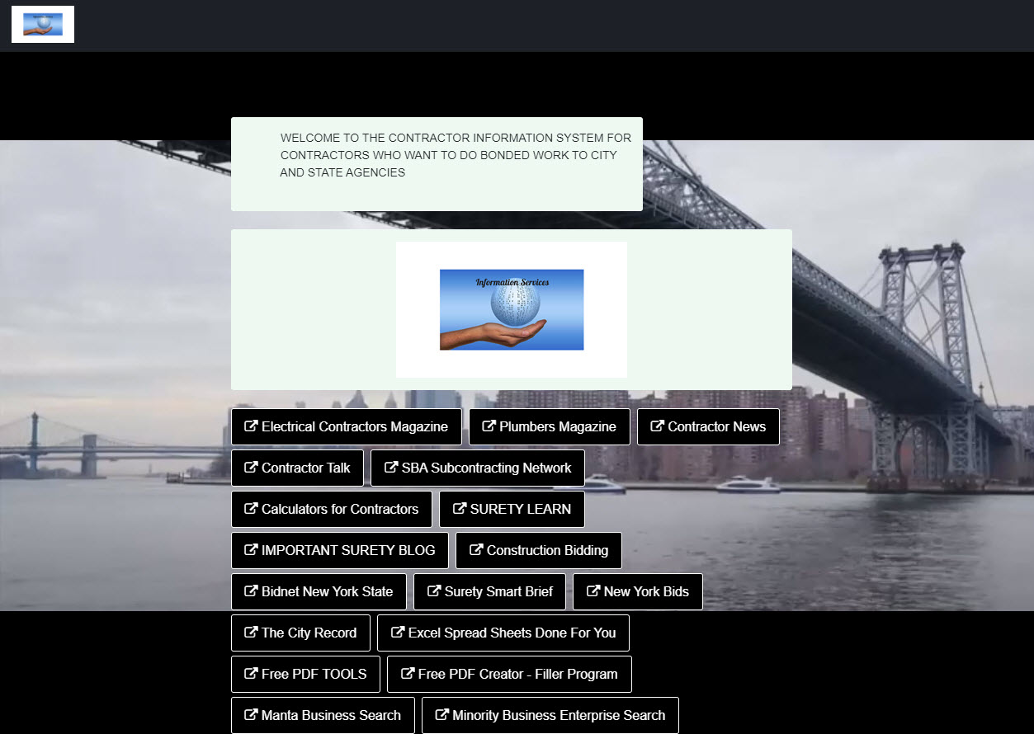The height and width of the screenshot is (734, 1034).
Task: Click the icon beside Manta Business Search
Action: coord(252,715)
